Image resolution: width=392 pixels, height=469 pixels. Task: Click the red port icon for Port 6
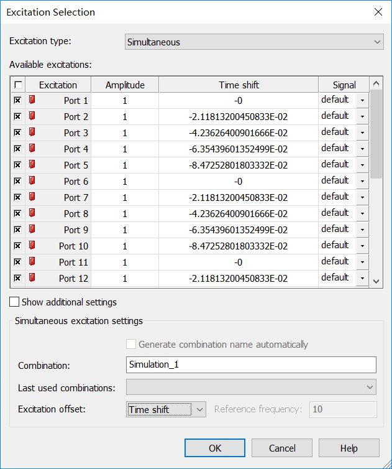click(32, 180)
